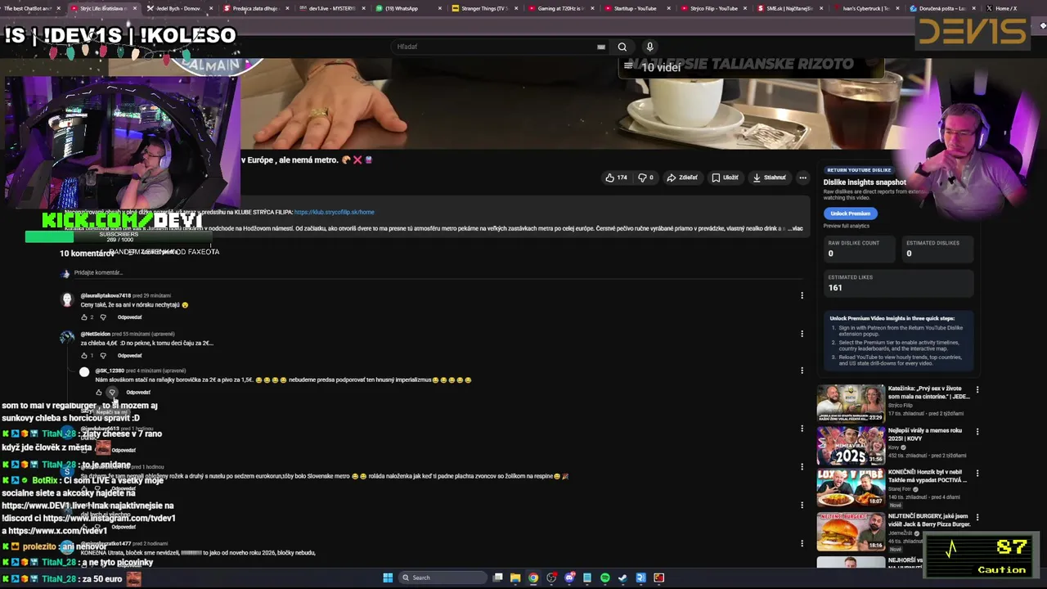Download the video using Stiahnuť
The height and width of the screenshot is (589, 1047).
[769, 178]
